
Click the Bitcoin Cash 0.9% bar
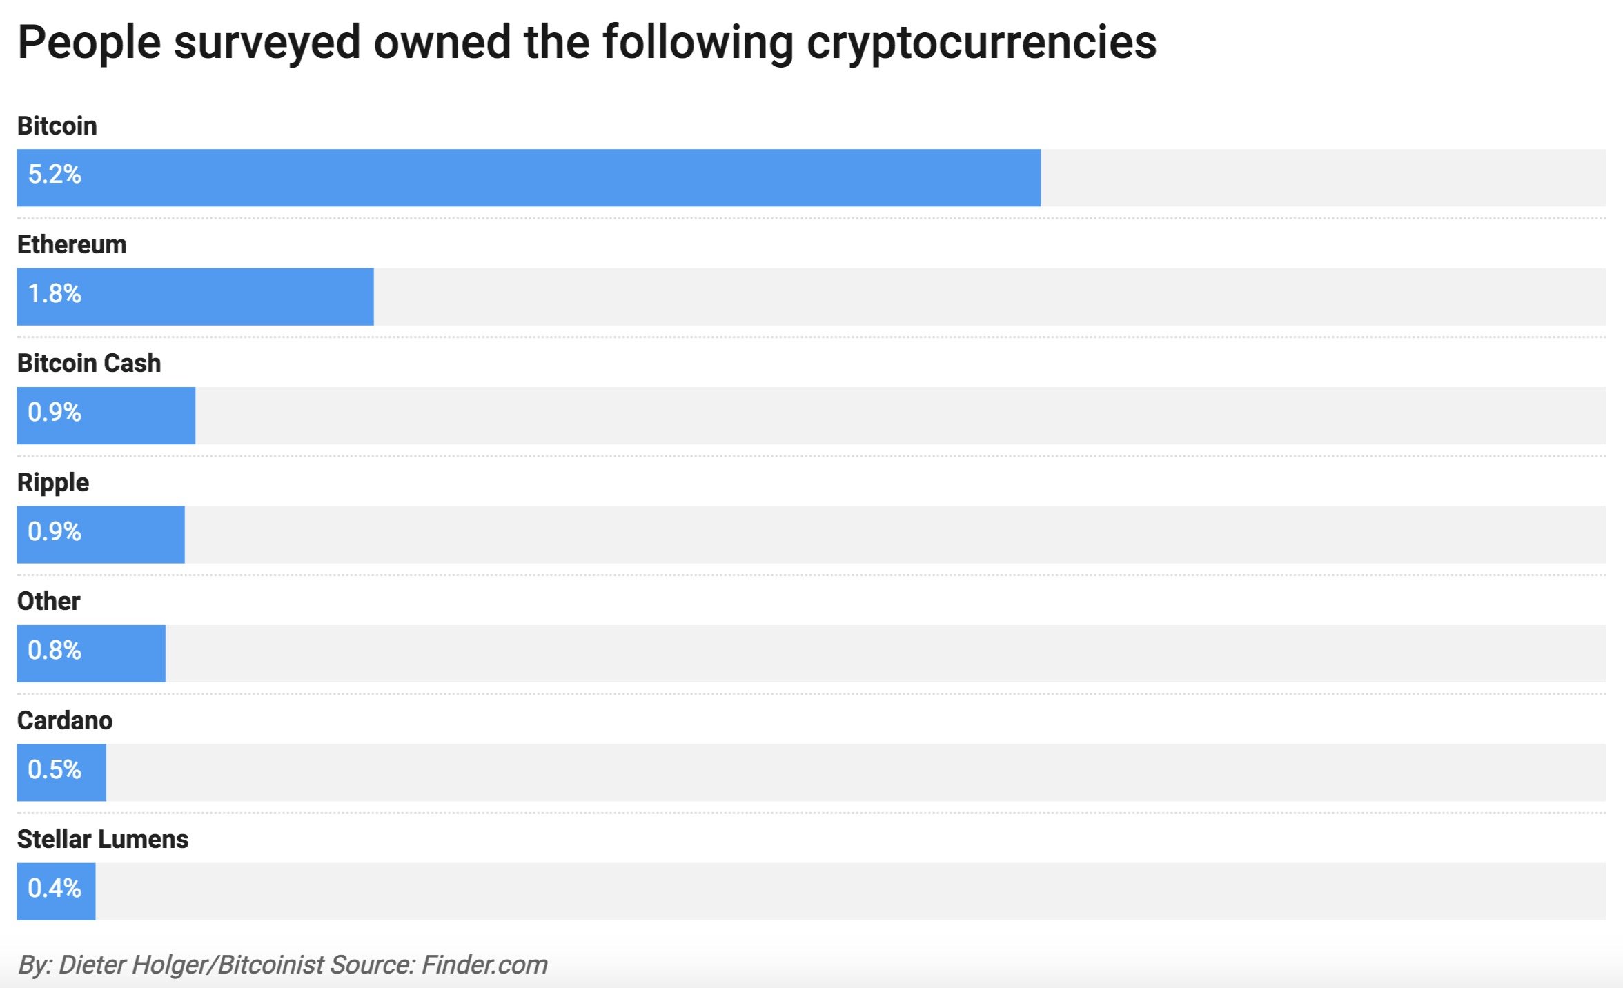(x=106, y=415)
